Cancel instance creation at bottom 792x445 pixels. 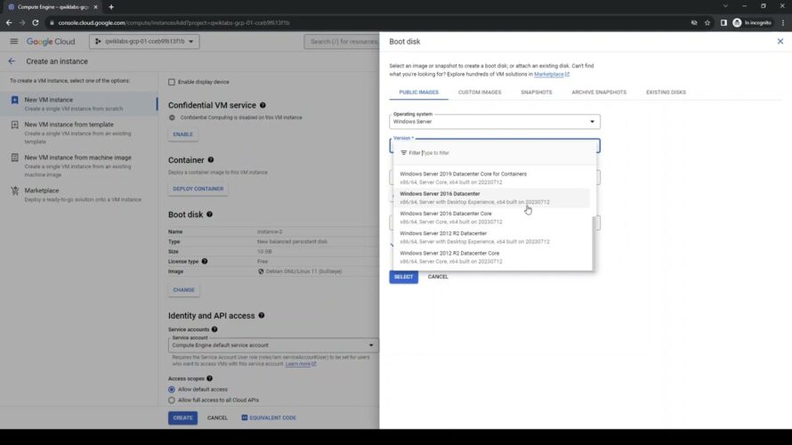click(x=217, y=417)
